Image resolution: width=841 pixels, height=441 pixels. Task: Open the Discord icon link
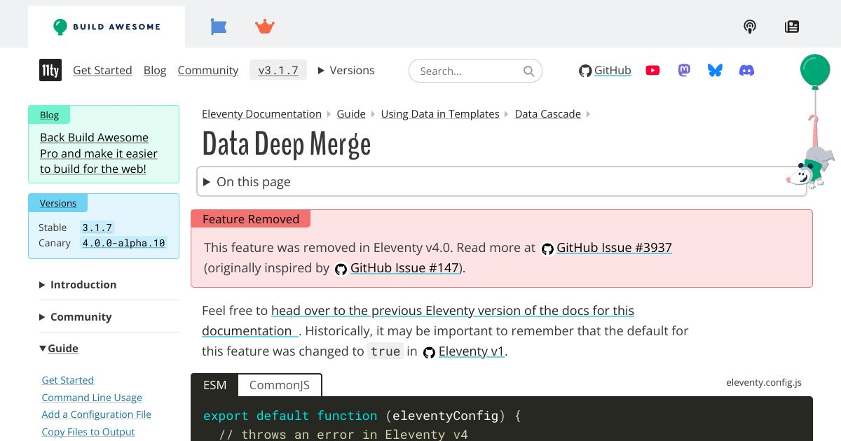click(x=747, y=70)
